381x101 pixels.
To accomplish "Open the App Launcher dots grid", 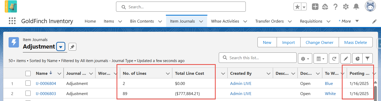I will click(12, 21).
